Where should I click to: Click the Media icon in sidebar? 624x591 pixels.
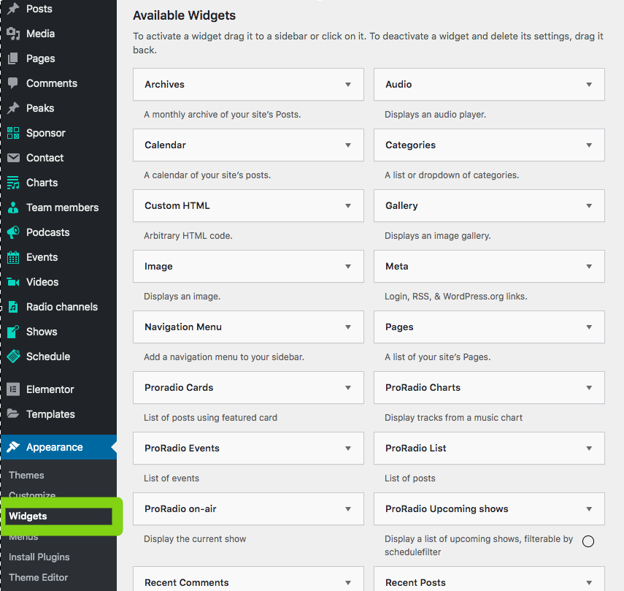click(x=13, y=34)
